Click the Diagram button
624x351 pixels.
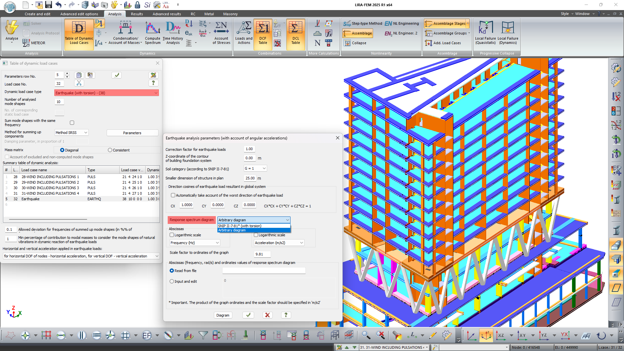click(223, 315)
